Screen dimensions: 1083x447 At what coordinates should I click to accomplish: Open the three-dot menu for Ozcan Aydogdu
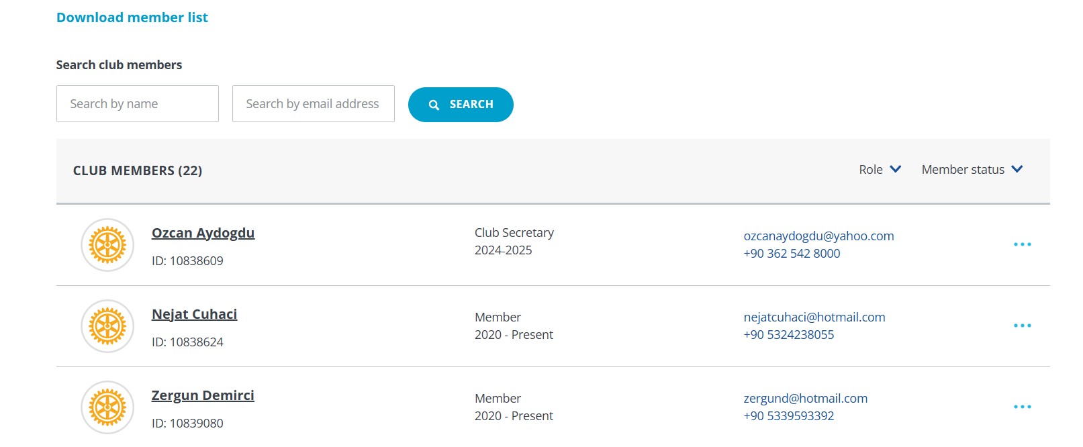coord(1022,244)
